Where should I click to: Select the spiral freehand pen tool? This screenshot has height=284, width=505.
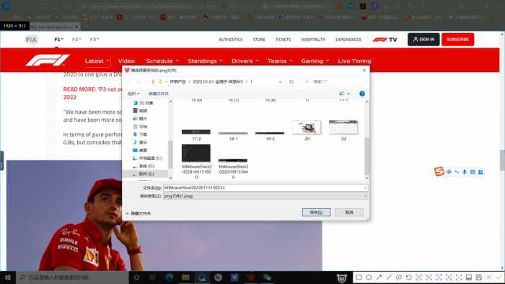[399, 278]
